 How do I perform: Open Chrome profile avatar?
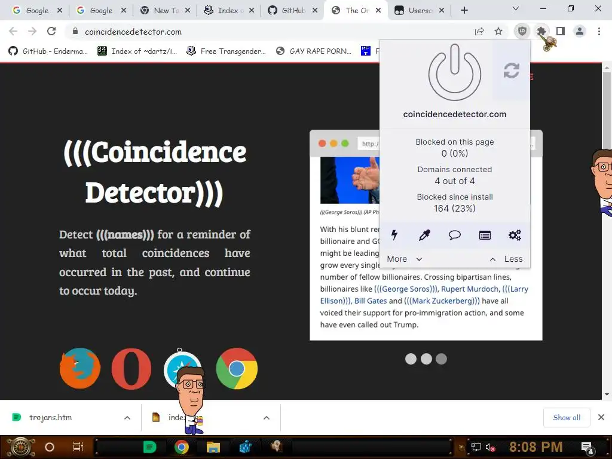click(x=580, y=31)
